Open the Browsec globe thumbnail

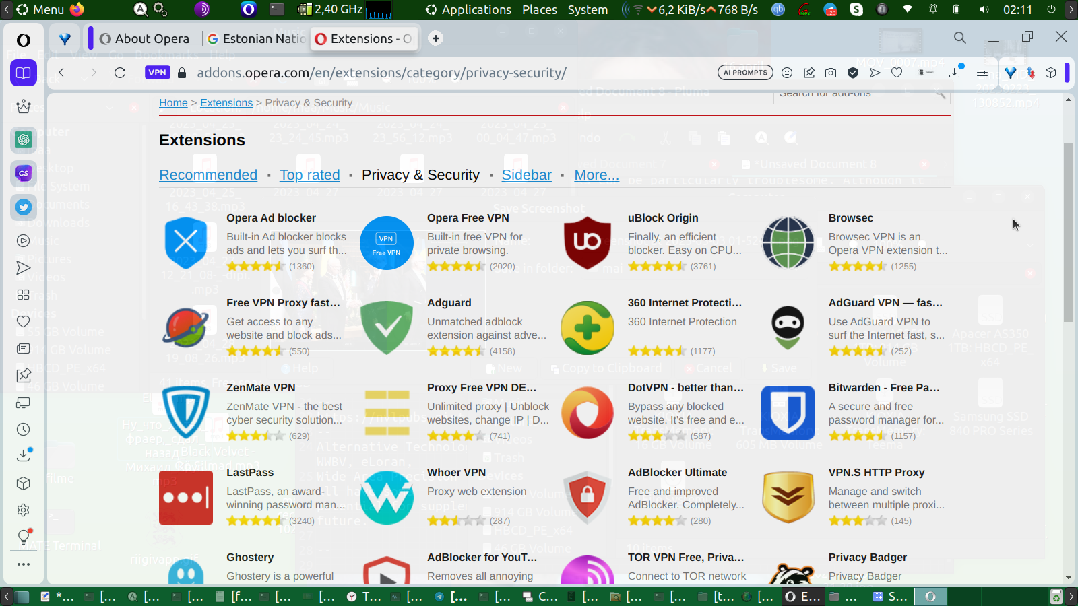(788, 243)
